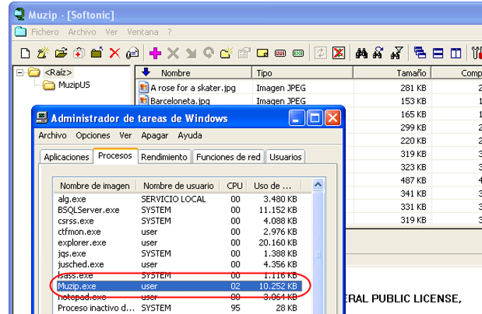Collapse the <Raíz> tree node
Image resolution: width=482 pixels, height=314 pixels.
(20, 73)
